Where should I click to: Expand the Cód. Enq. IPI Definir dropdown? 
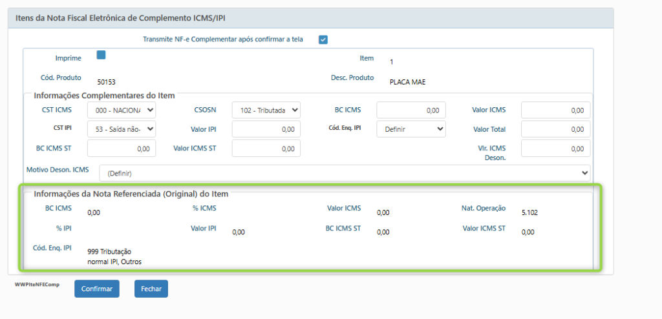pyautogui.click(x=411, y=129)
